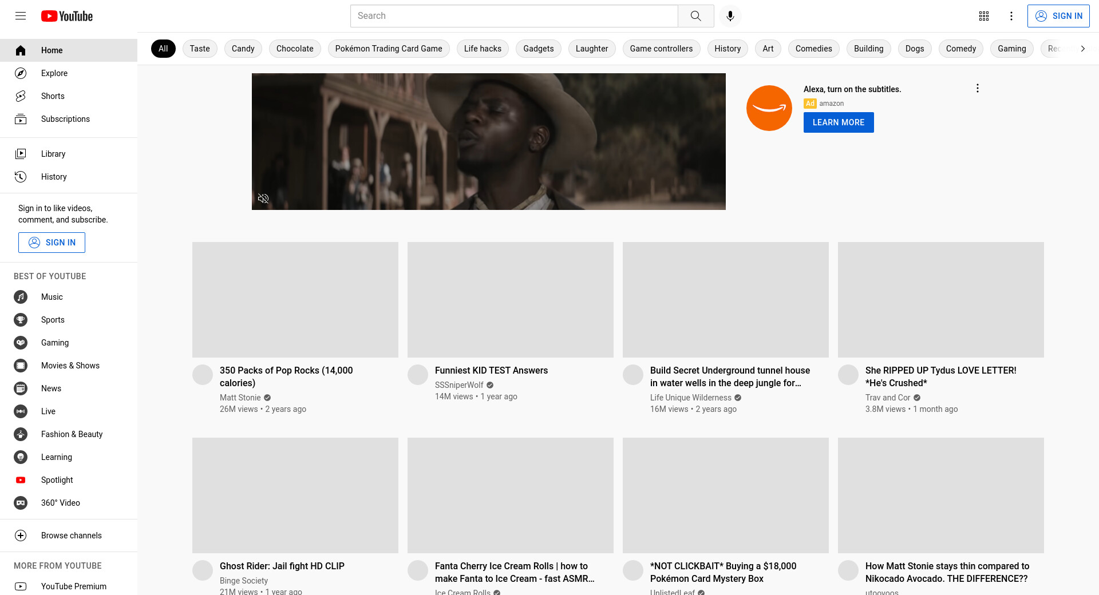This screenshot has height=595, width=1099.
Task: Show more topic chips with right arrow
Action: [x=1082, y=49]
